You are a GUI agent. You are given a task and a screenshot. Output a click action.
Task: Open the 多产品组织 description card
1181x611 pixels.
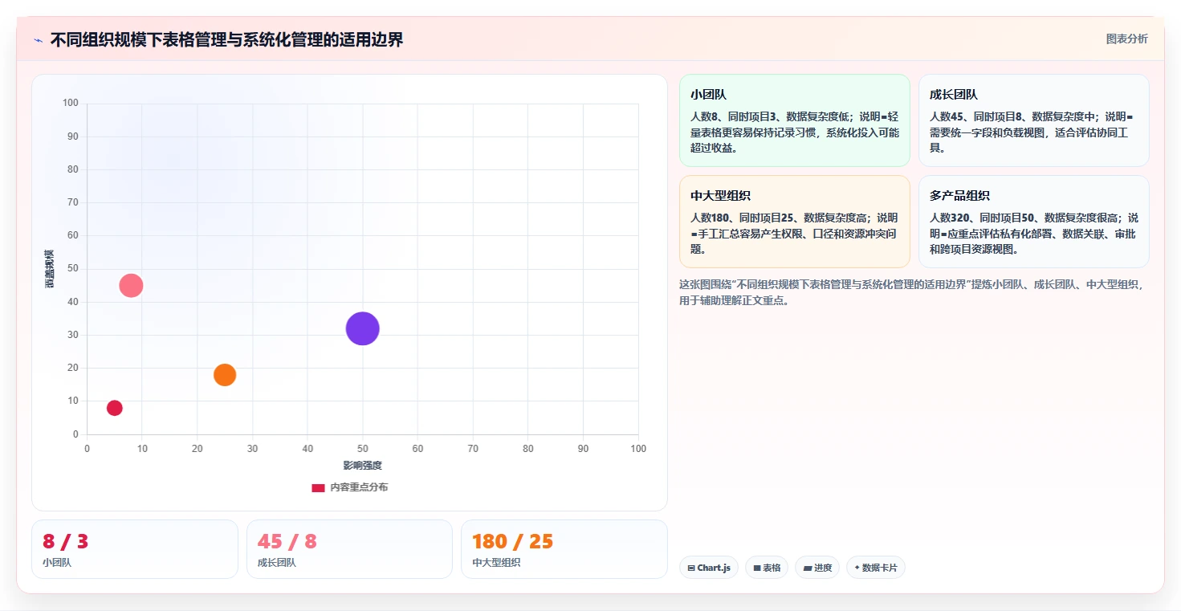point(1033,222)
